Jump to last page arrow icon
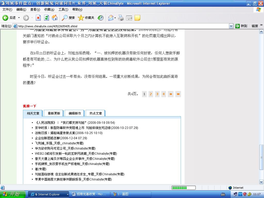 (x=178, y=94)
